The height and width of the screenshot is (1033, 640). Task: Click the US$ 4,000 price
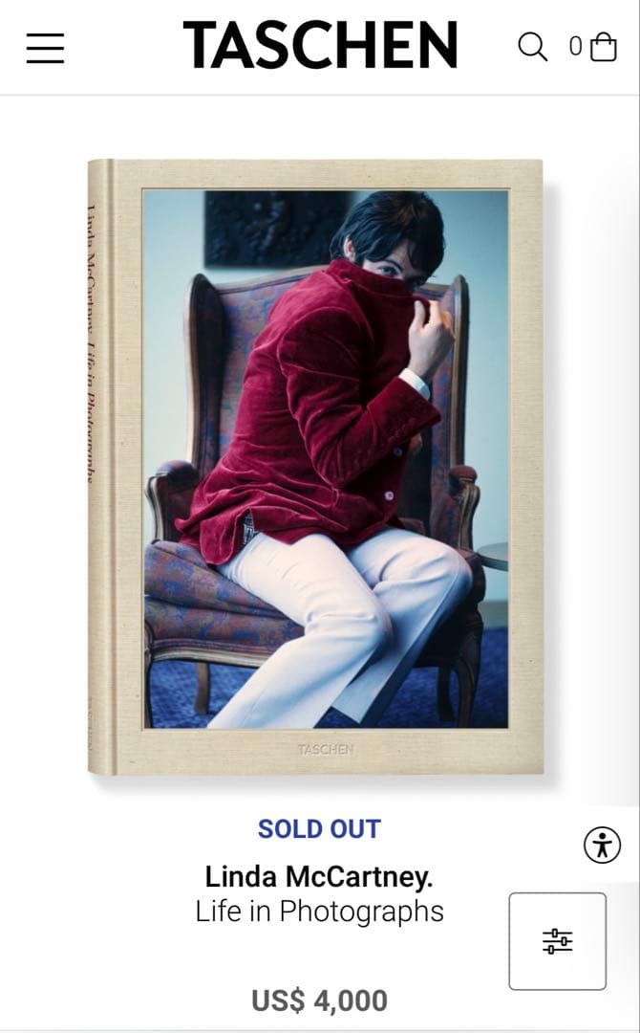pyautogui.click(x=319, y=1000)
